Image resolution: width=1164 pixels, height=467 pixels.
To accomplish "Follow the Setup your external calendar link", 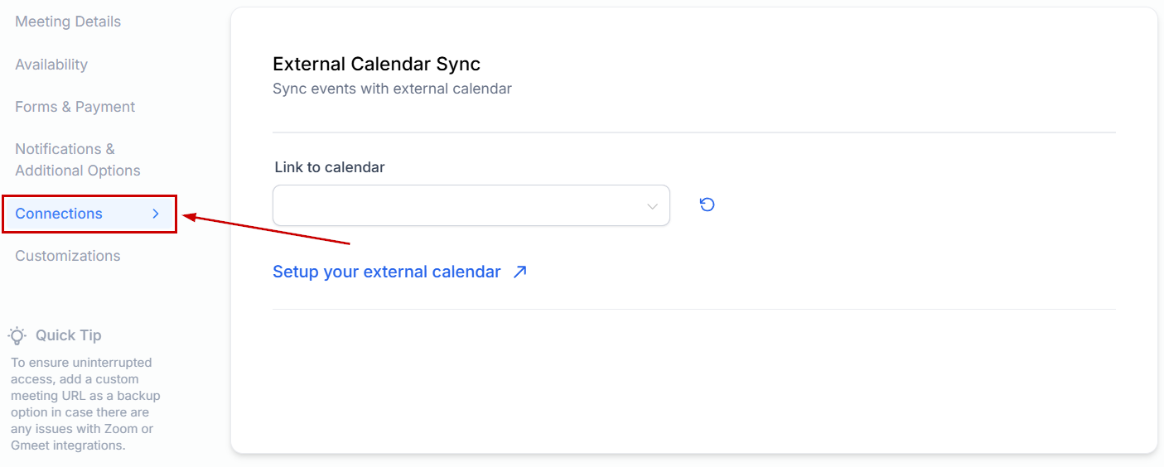I will coord(386,272).
